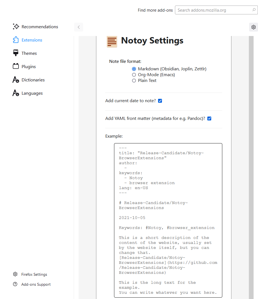Click the Firefox Settings gear icon
258x299 pixels.
[15, 274]
